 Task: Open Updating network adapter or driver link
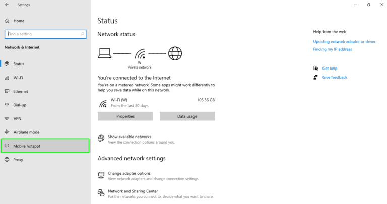coord(344,41)
